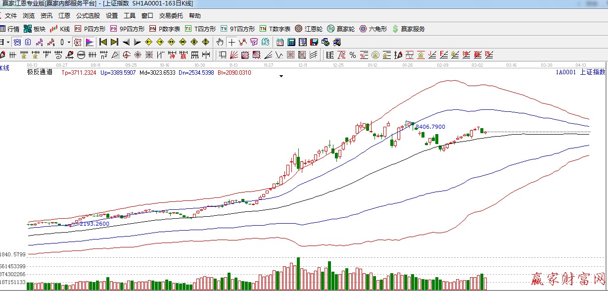Expand the black triangle under date axis
The height and width of the screenshot is (291, 608).
click(281, 76)
